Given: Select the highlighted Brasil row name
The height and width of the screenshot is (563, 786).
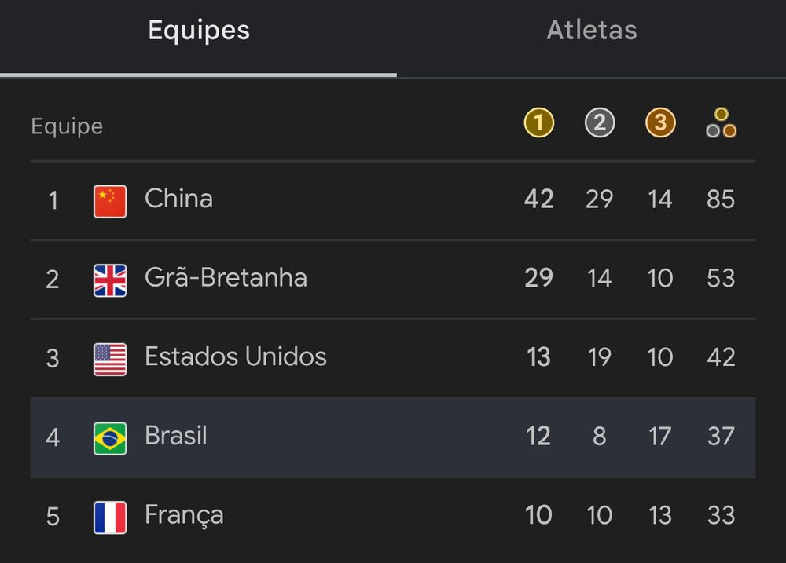Looking at the screenshot, I should 176,436.
